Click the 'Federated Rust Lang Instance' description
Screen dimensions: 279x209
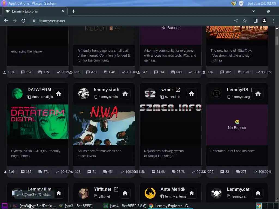click(x=233, y=151)
